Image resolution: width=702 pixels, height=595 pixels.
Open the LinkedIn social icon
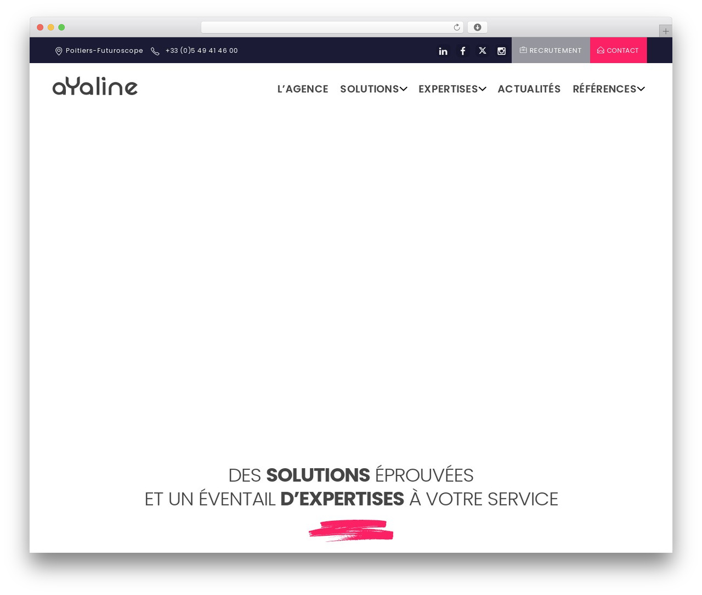[443, 51]
